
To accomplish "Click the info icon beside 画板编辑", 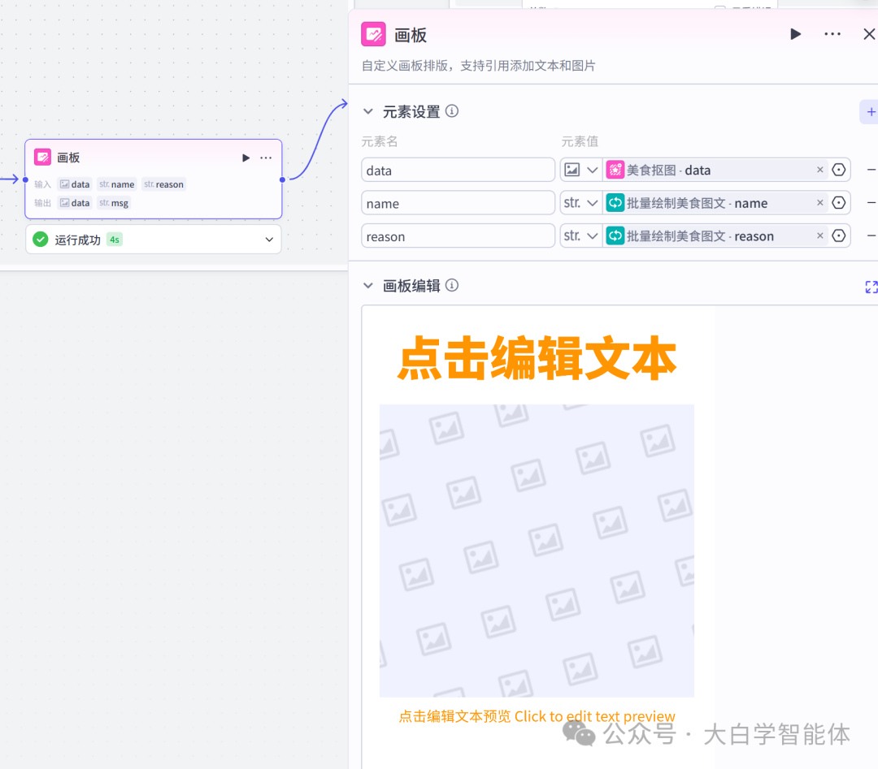I will 453,285.
